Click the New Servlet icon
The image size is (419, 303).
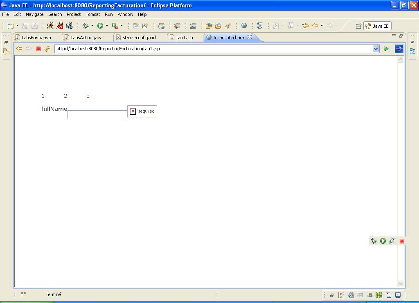(x=145, y=26)
